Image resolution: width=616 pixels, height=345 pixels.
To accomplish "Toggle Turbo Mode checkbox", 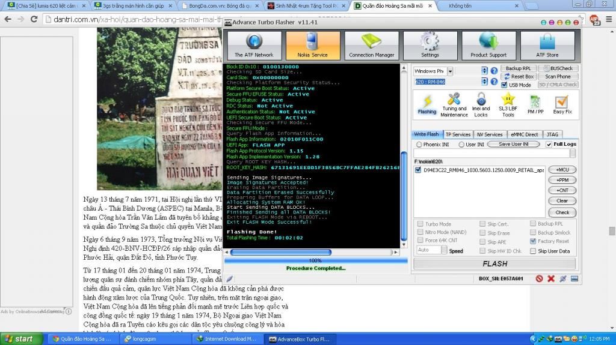I will [x=420, y=224].
